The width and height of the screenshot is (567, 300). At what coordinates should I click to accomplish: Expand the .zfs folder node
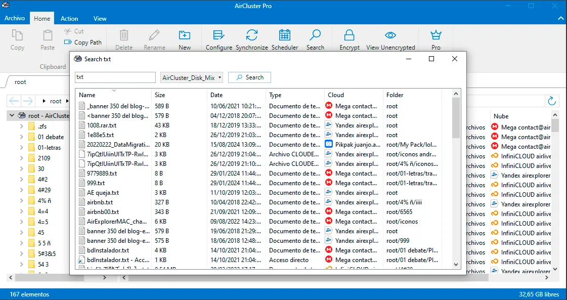21,126
